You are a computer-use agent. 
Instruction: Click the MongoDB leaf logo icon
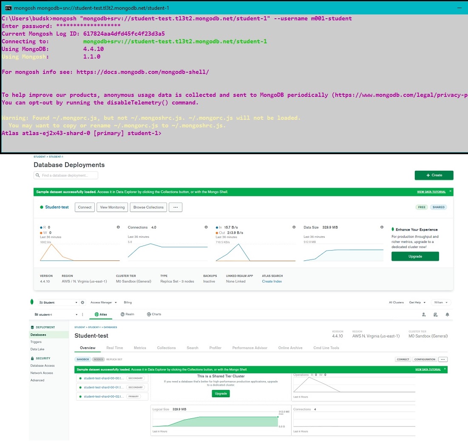[x=32, y=302]
